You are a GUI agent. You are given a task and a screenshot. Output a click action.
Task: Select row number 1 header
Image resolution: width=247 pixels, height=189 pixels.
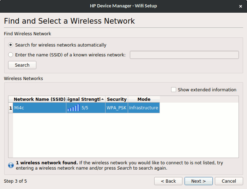(11, 108)
